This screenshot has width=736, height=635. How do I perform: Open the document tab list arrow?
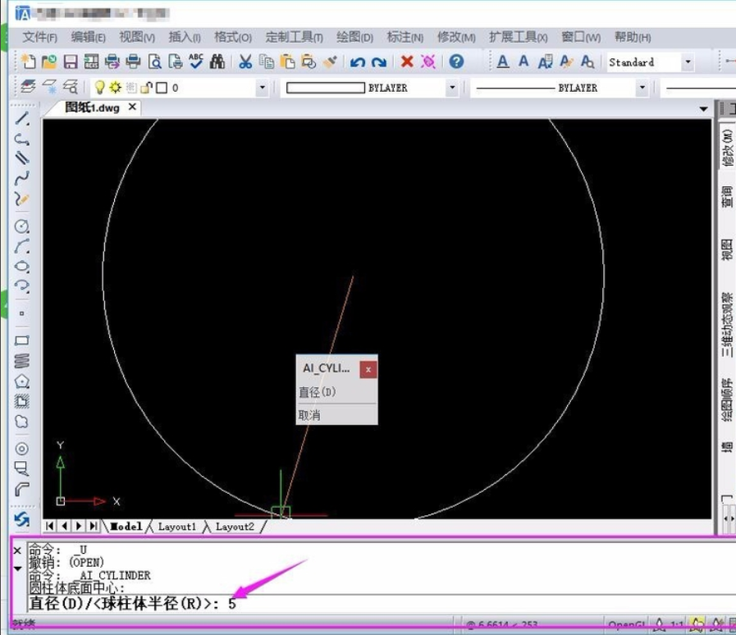tap(703, 109)
